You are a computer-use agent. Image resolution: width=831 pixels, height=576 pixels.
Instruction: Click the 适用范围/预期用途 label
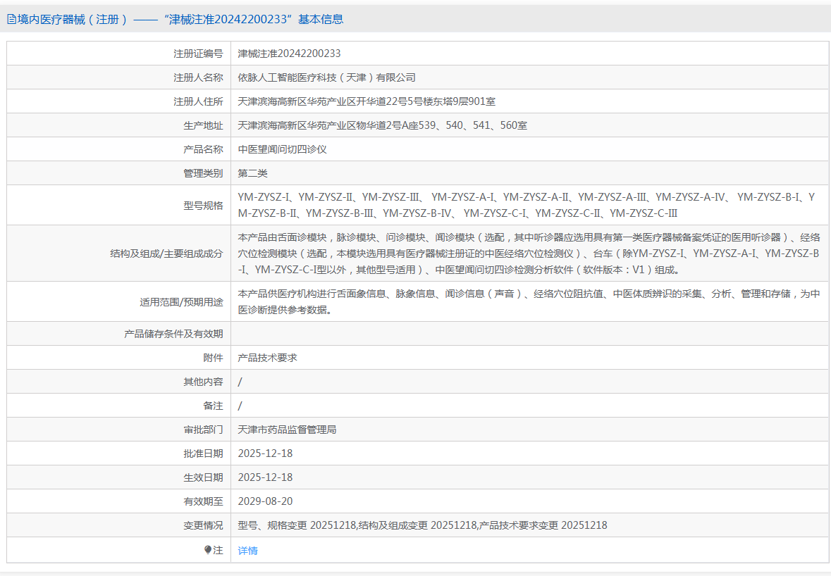coord(181,302)
